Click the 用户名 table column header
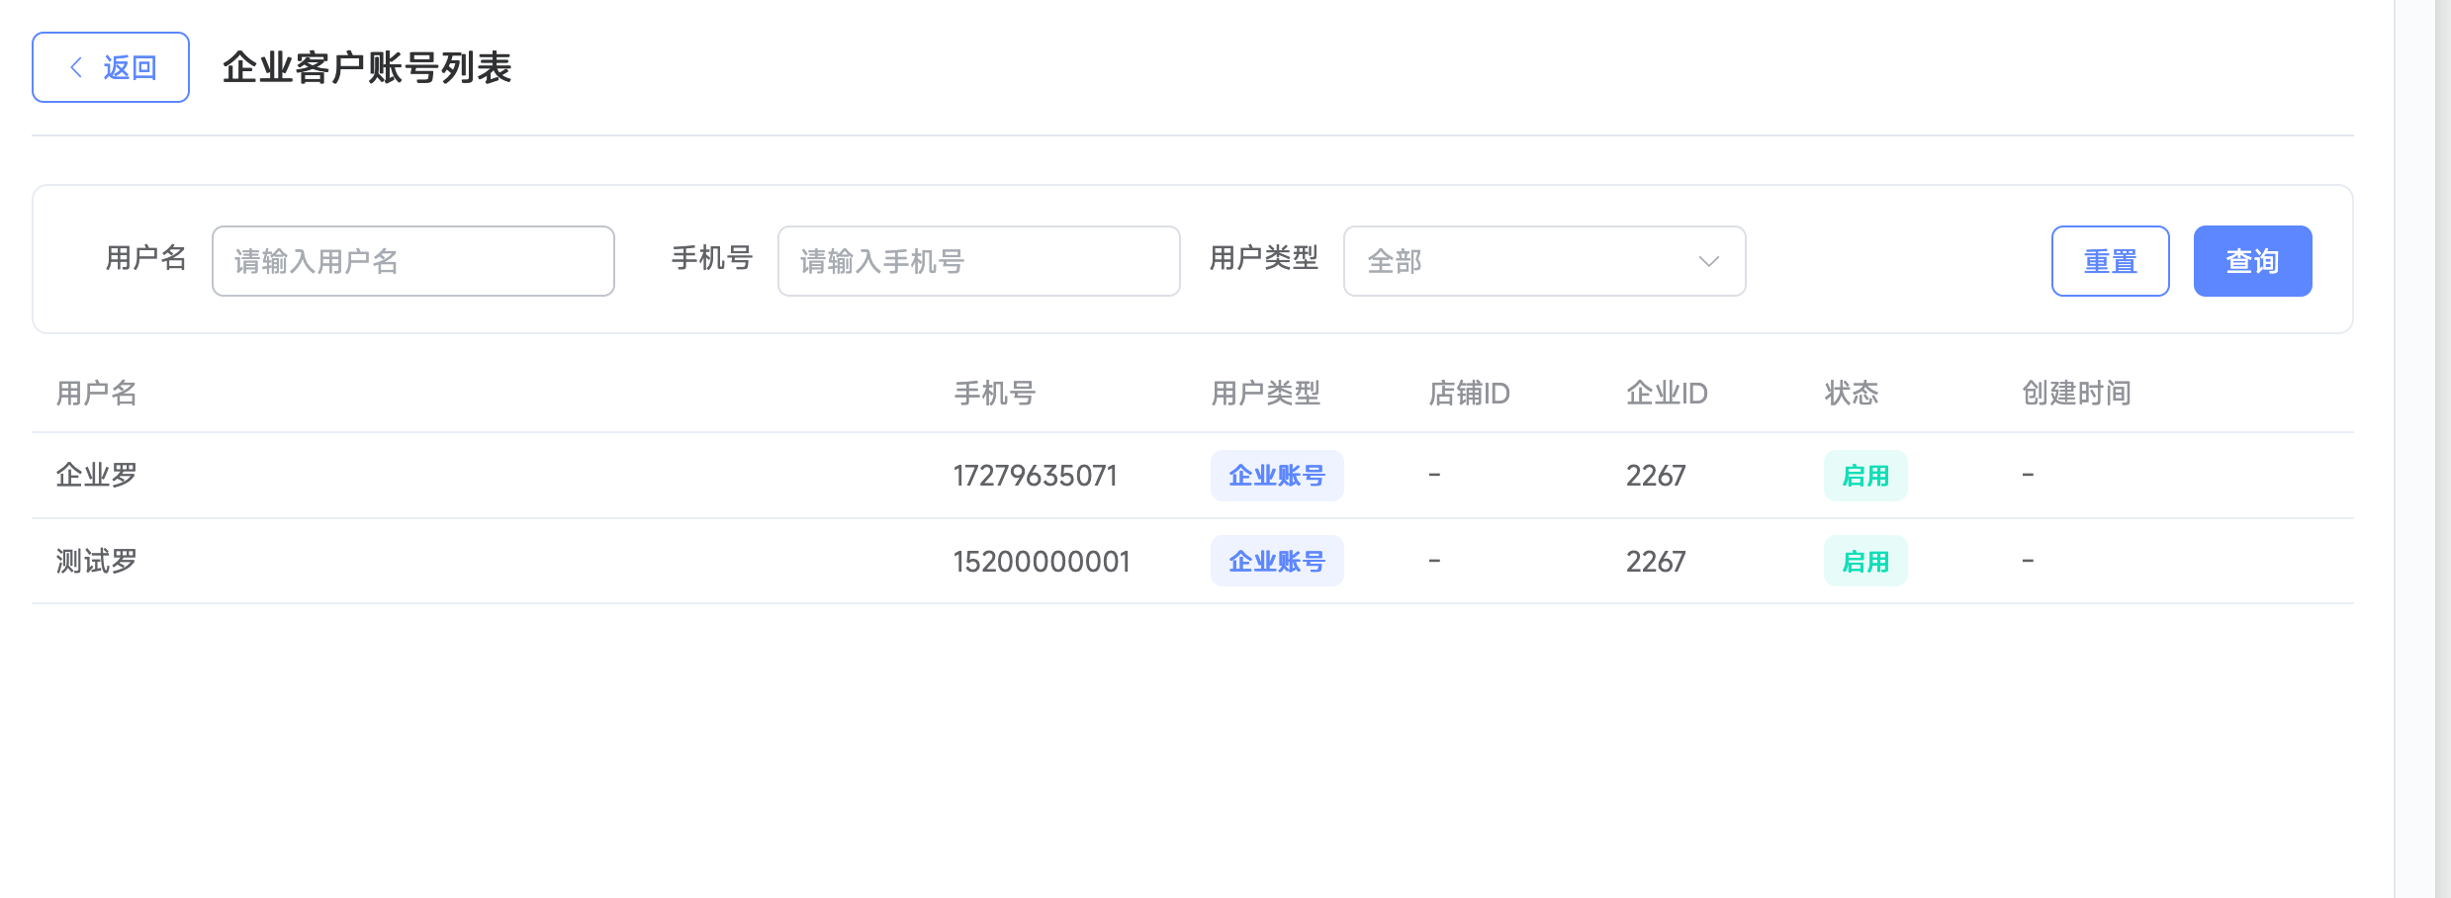 coord(97,394)
